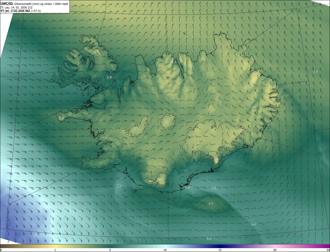Click the 15 tick on the colorbar

(x=220, y=250)
